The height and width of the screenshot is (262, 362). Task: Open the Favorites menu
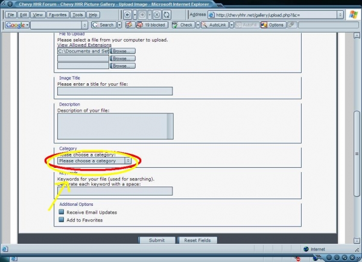[57, 14]
